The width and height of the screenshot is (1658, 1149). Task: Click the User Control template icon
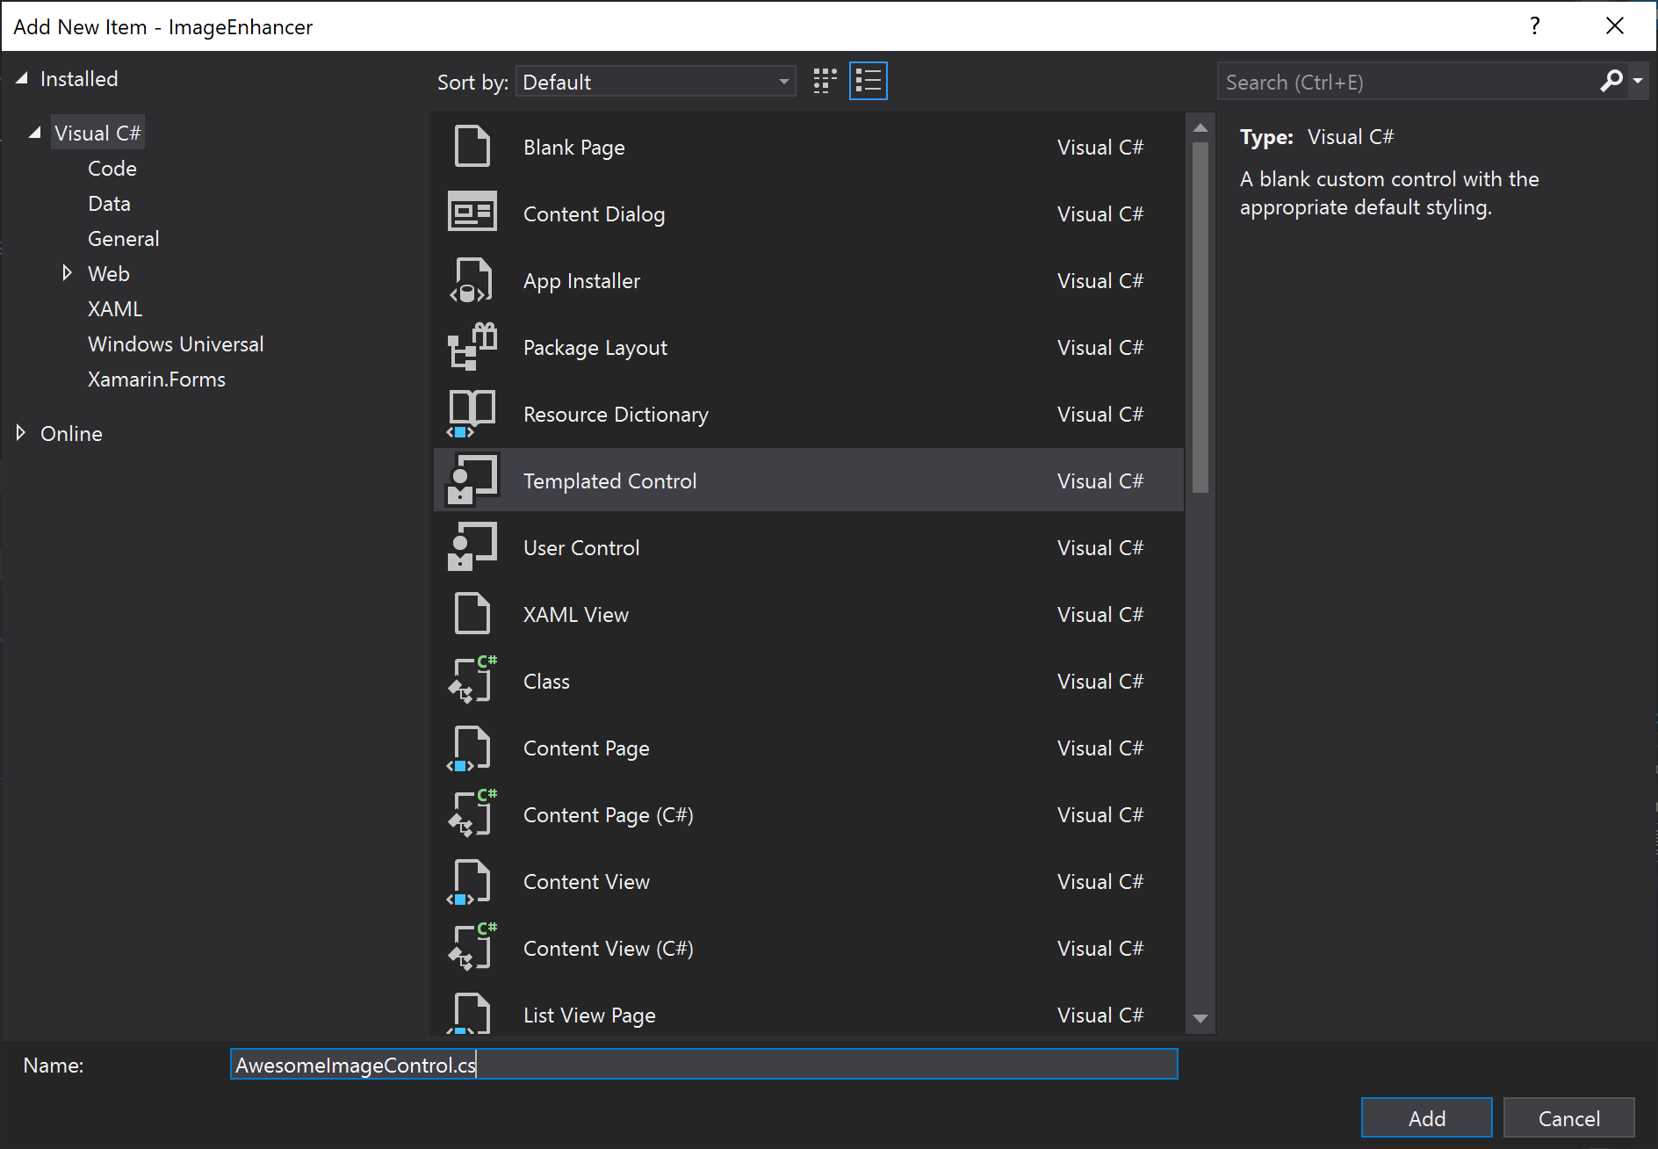[472, 547]
